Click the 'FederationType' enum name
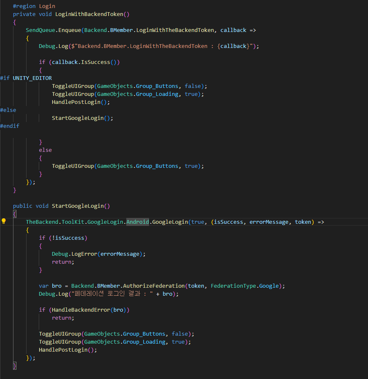368x379 pixels. pos(233,286)
